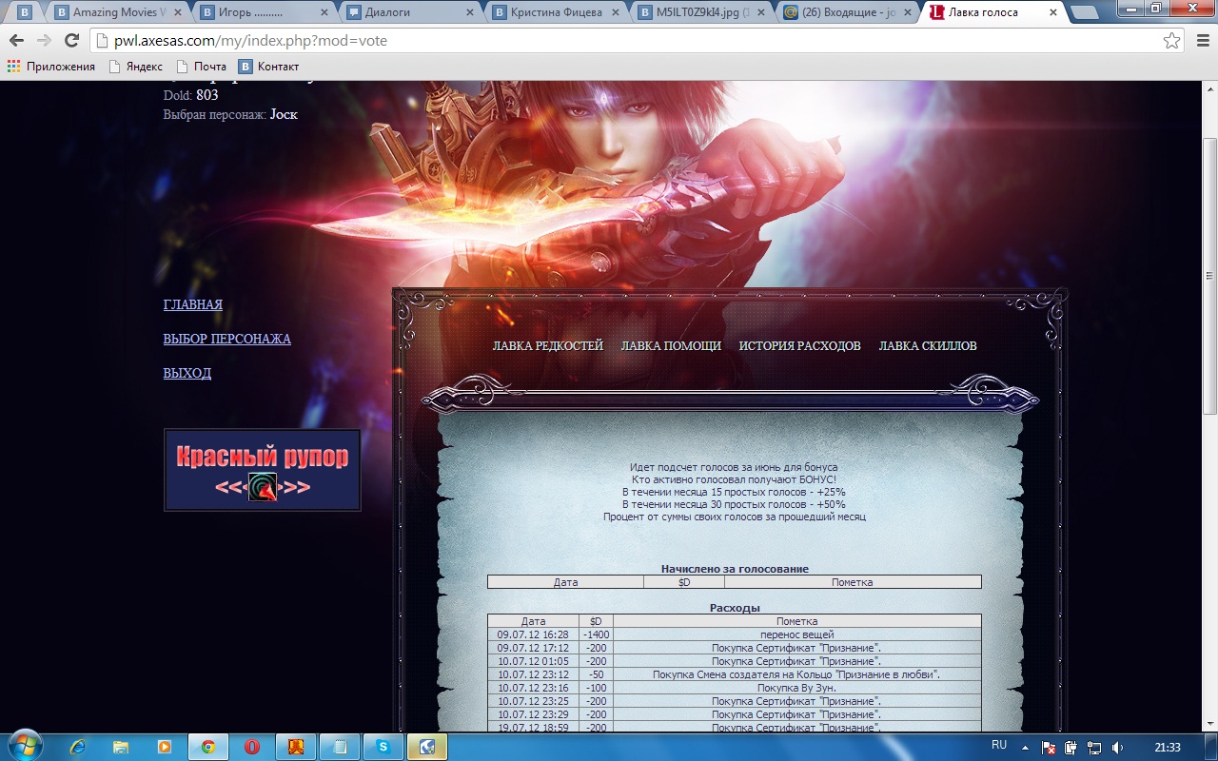
Task: Click the "10.07.12 23:25" date cell
Action: tap(533, 701)
